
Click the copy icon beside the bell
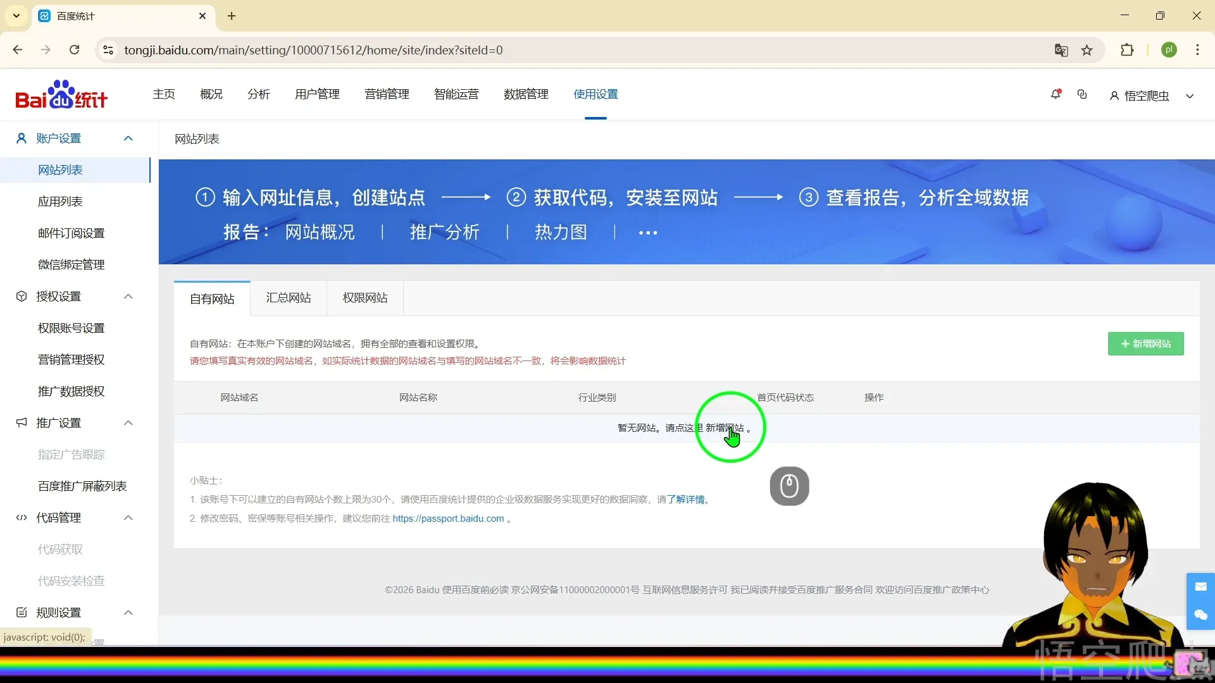point(1082,94)
